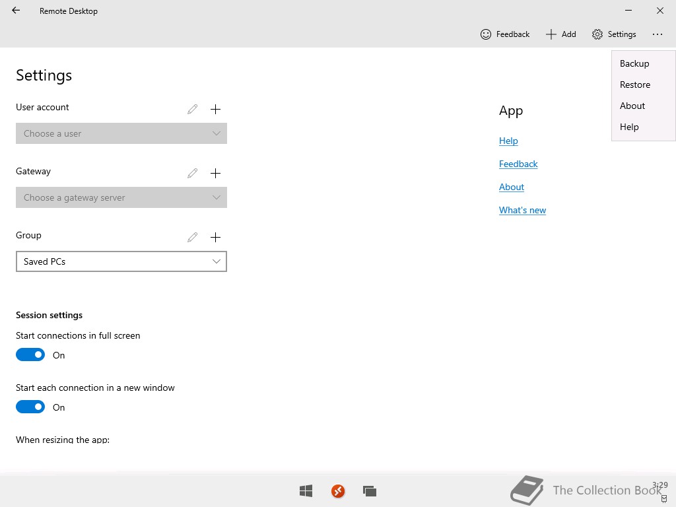Open the Help link under App
The width and height of the screenshot is (676, 507).
click(508, 141)
